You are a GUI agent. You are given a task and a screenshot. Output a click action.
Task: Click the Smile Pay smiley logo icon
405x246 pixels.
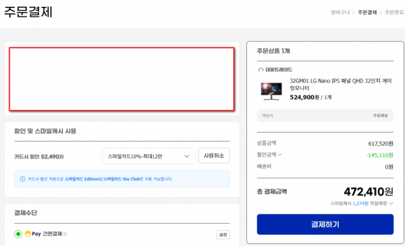pyautogui.click(x=28, y=234)
